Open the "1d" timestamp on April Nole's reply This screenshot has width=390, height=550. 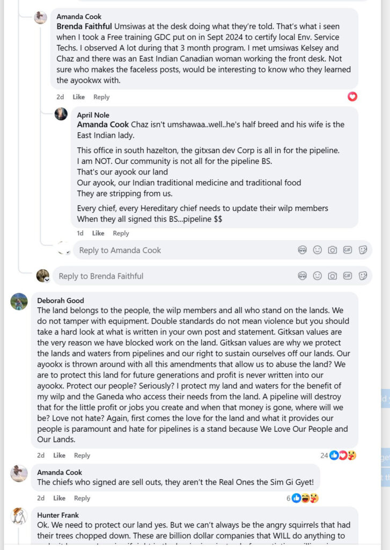80,233
